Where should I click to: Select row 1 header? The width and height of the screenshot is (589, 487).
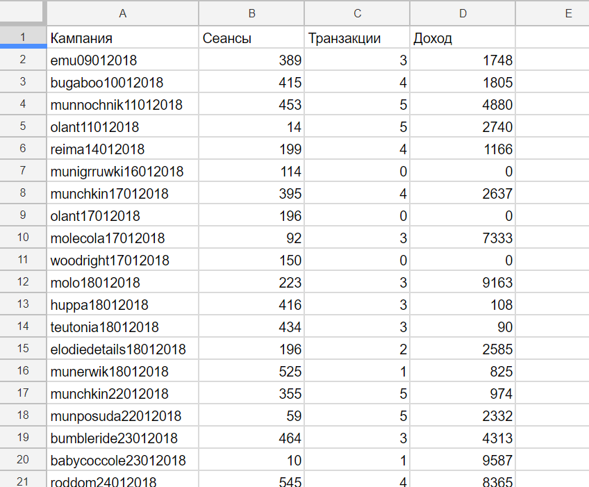[22, 38]
